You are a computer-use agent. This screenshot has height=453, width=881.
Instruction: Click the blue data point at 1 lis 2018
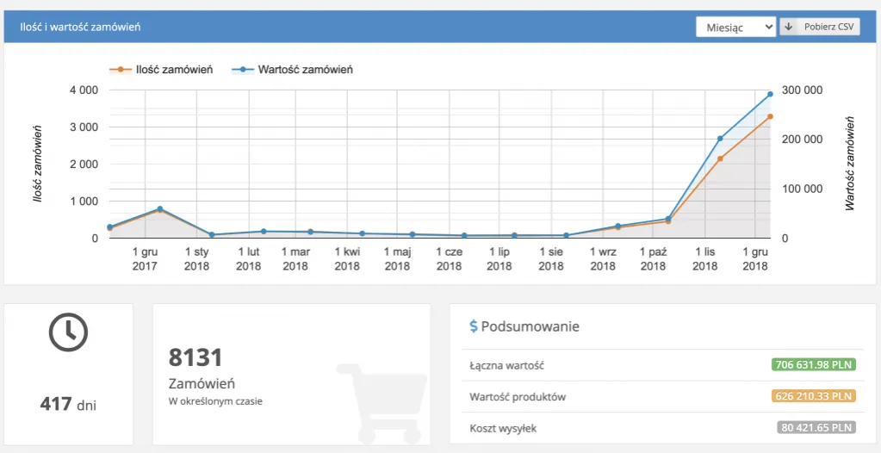coord(720,139)
